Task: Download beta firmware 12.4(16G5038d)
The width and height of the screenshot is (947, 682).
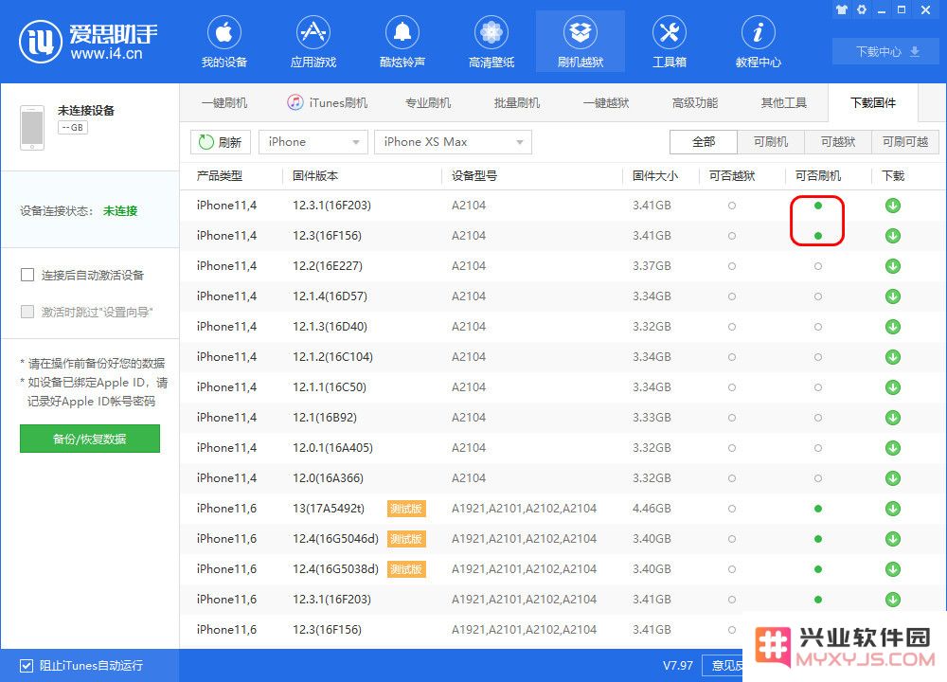Action: pyautogui.click(x=893, y=569)
